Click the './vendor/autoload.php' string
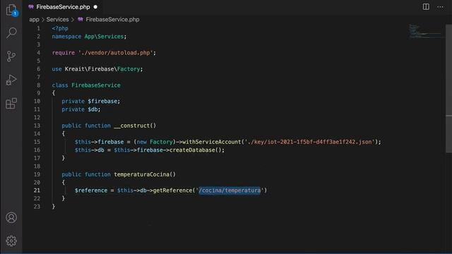 116,53
